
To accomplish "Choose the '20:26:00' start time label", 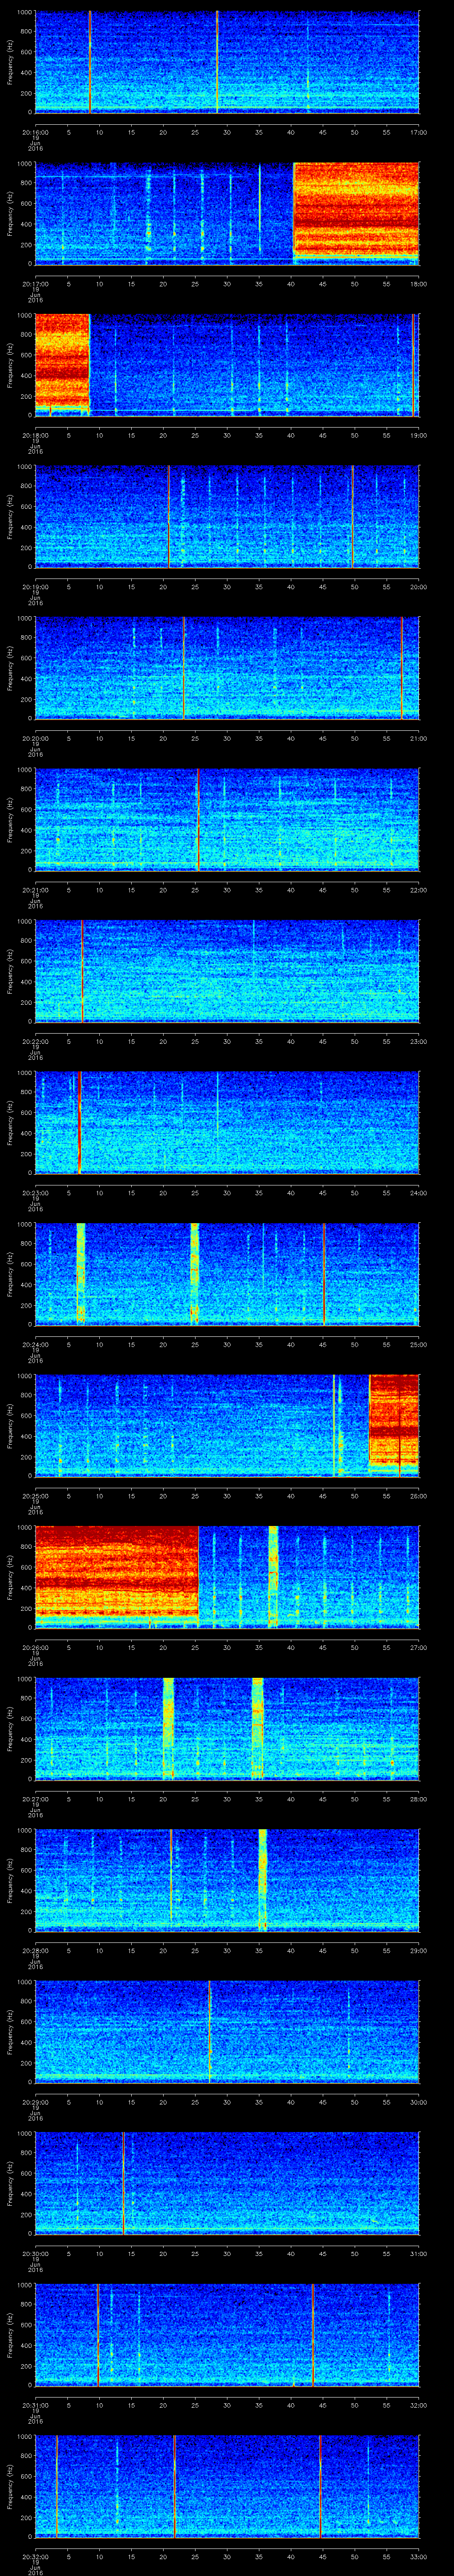I will (x=35, y=1647).
